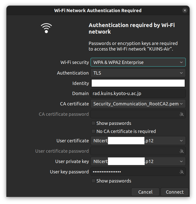
Task: Open the Wi-Fi security dropdown
Action: click(138, 62)
